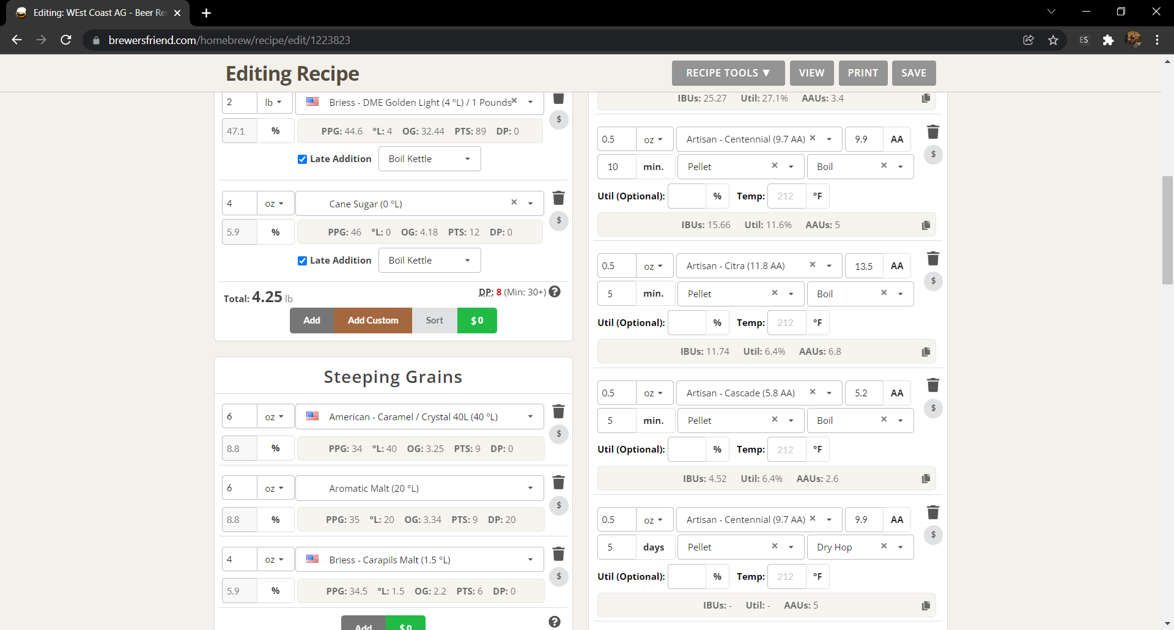Delete the Cane Sugar fermentable row
Image resolution: width=1174 pixels, height=630 pixels.
(x=558, y=198)
